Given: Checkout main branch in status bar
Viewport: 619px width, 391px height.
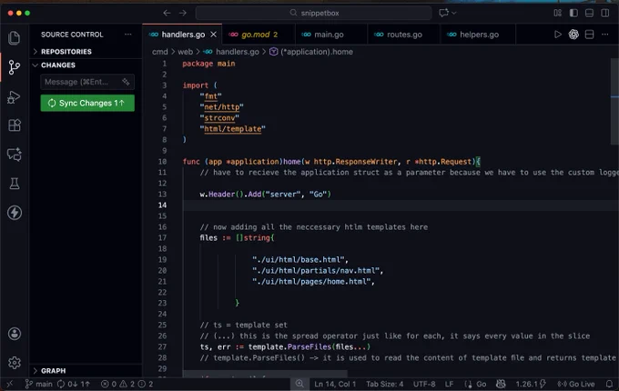Looking at the screenshot, I should tap(38, 384).
